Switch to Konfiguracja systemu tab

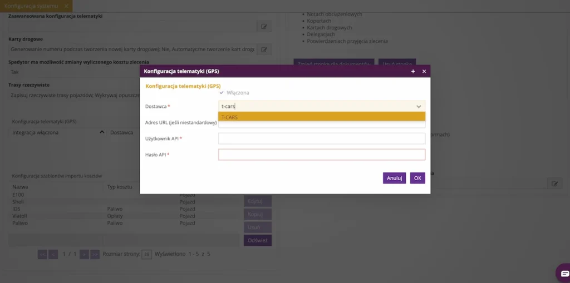(31, 6)
